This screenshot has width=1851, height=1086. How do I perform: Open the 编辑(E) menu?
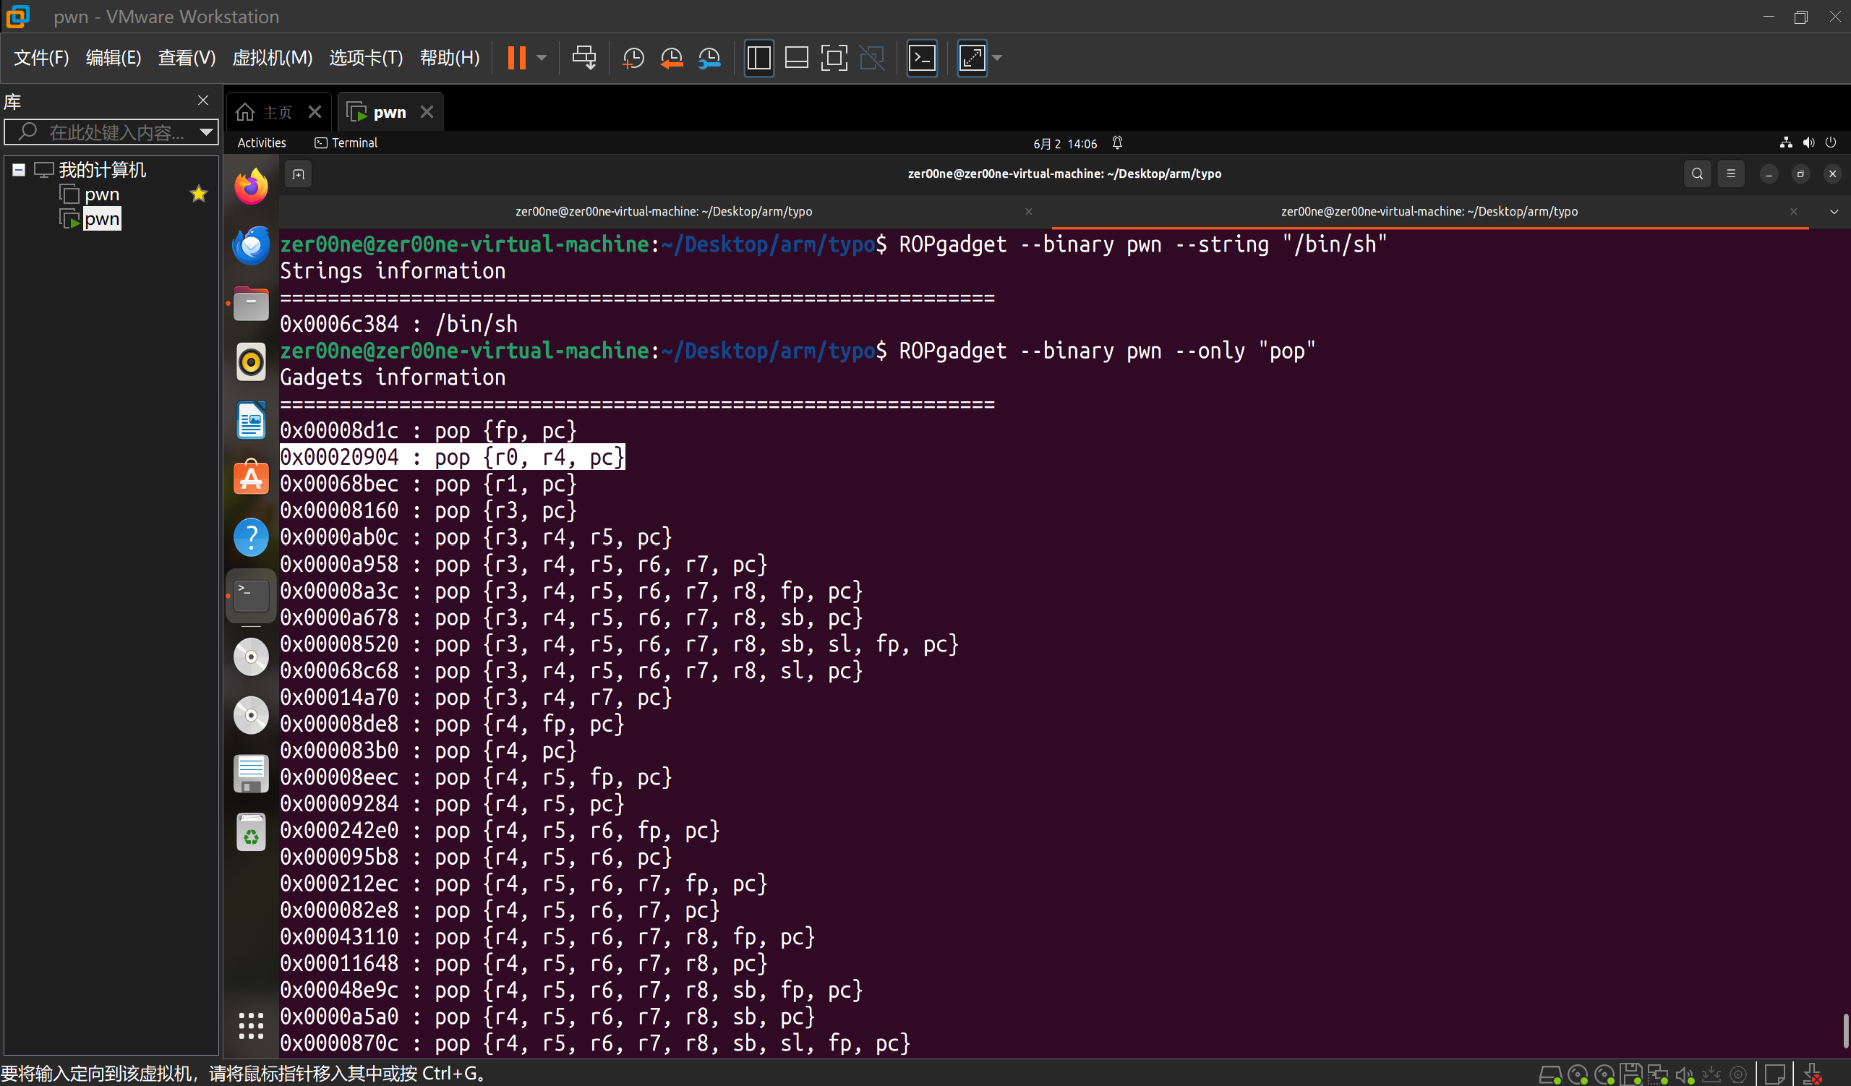click(113, 57)
